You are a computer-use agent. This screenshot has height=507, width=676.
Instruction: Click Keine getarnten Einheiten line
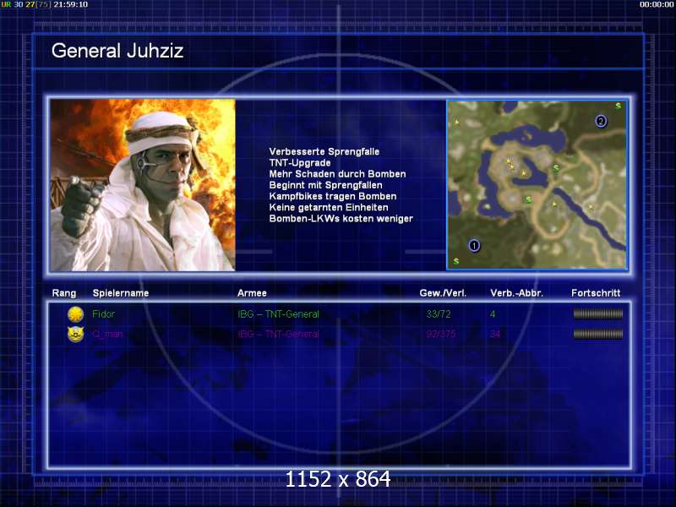329,208
